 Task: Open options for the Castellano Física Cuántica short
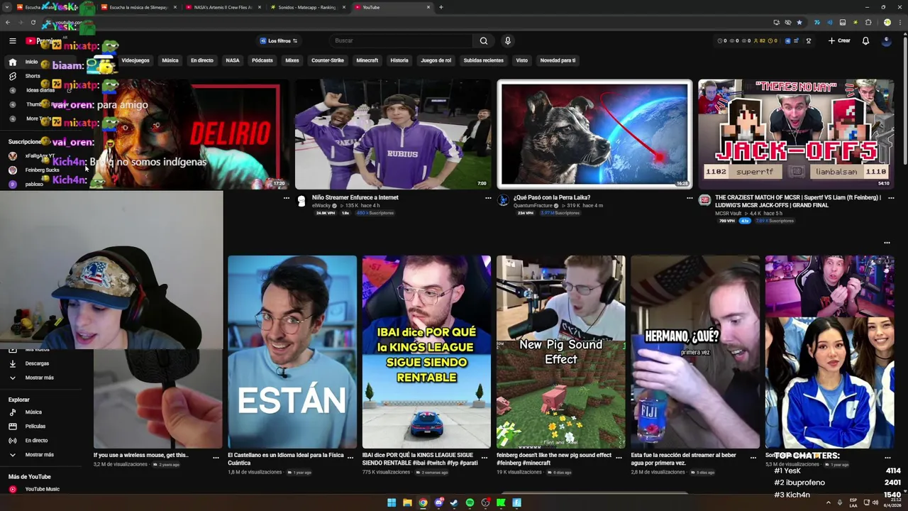(x=350, y=458)
